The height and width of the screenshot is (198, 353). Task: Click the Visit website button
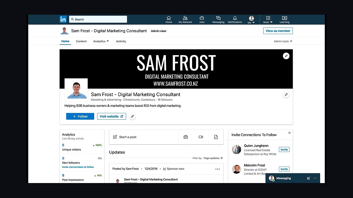point(111,116)
